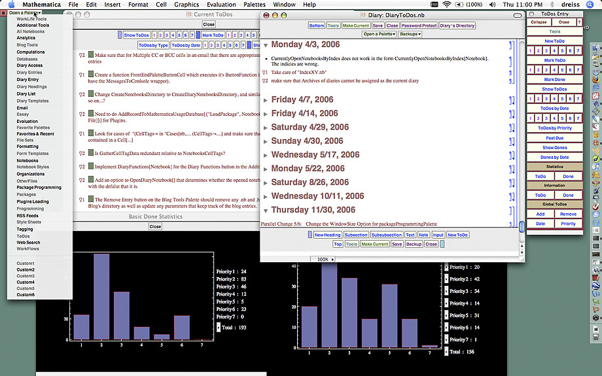
Task: Click the Password Protect button
Action: point(419,26)
